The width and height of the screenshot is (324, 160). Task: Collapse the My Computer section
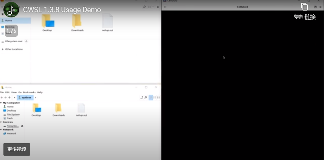coord(1,103)
